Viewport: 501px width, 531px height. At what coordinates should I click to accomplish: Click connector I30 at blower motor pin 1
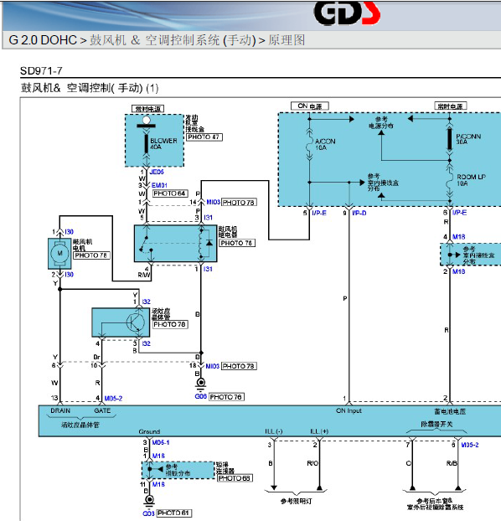tap(69, 232)
